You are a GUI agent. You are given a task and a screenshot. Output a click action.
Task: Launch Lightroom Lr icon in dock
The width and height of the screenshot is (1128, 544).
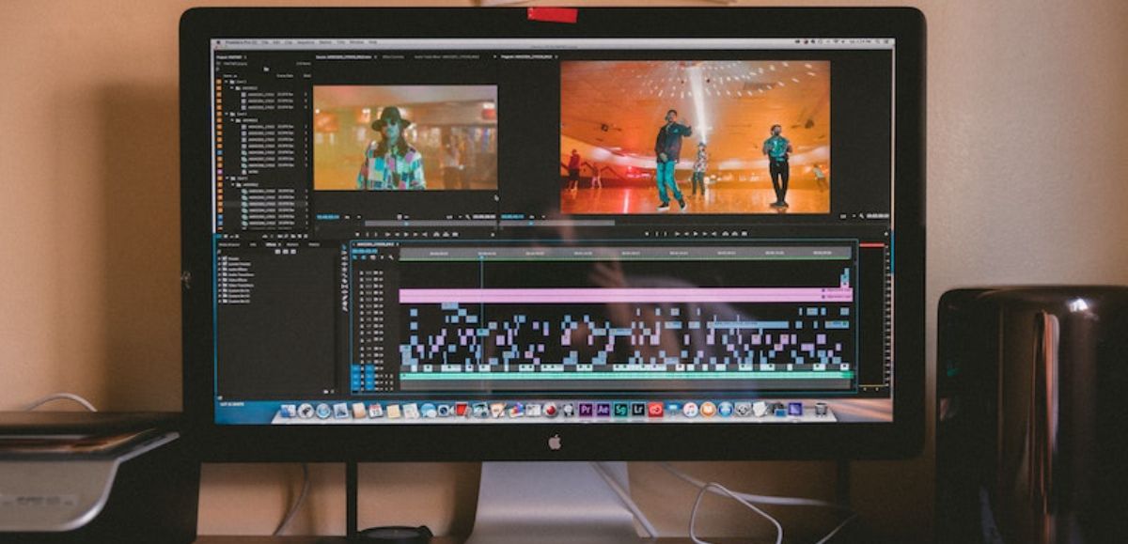point(637,410)
